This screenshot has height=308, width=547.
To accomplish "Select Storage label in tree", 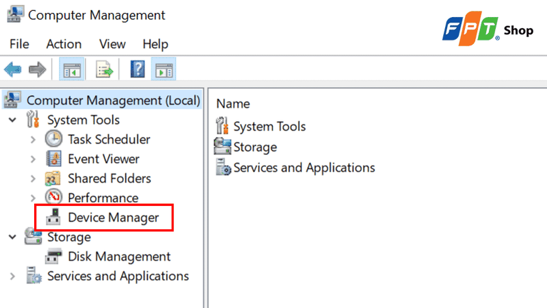I will click(69, 238).
